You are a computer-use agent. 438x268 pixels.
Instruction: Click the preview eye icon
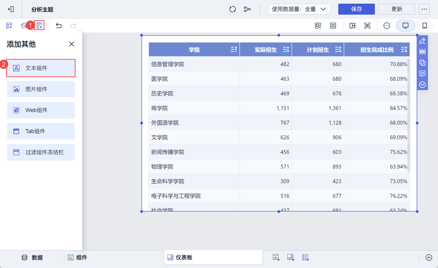(367, 25)
